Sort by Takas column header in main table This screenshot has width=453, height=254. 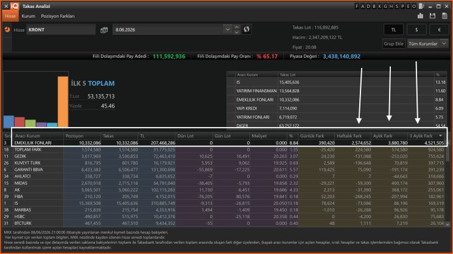tap(119, 136)
